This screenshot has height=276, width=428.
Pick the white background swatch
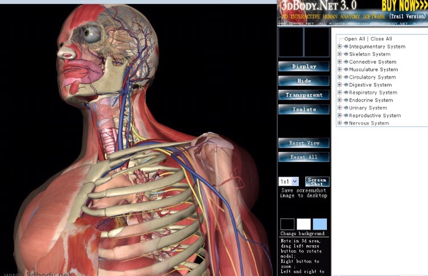point(304,224)
